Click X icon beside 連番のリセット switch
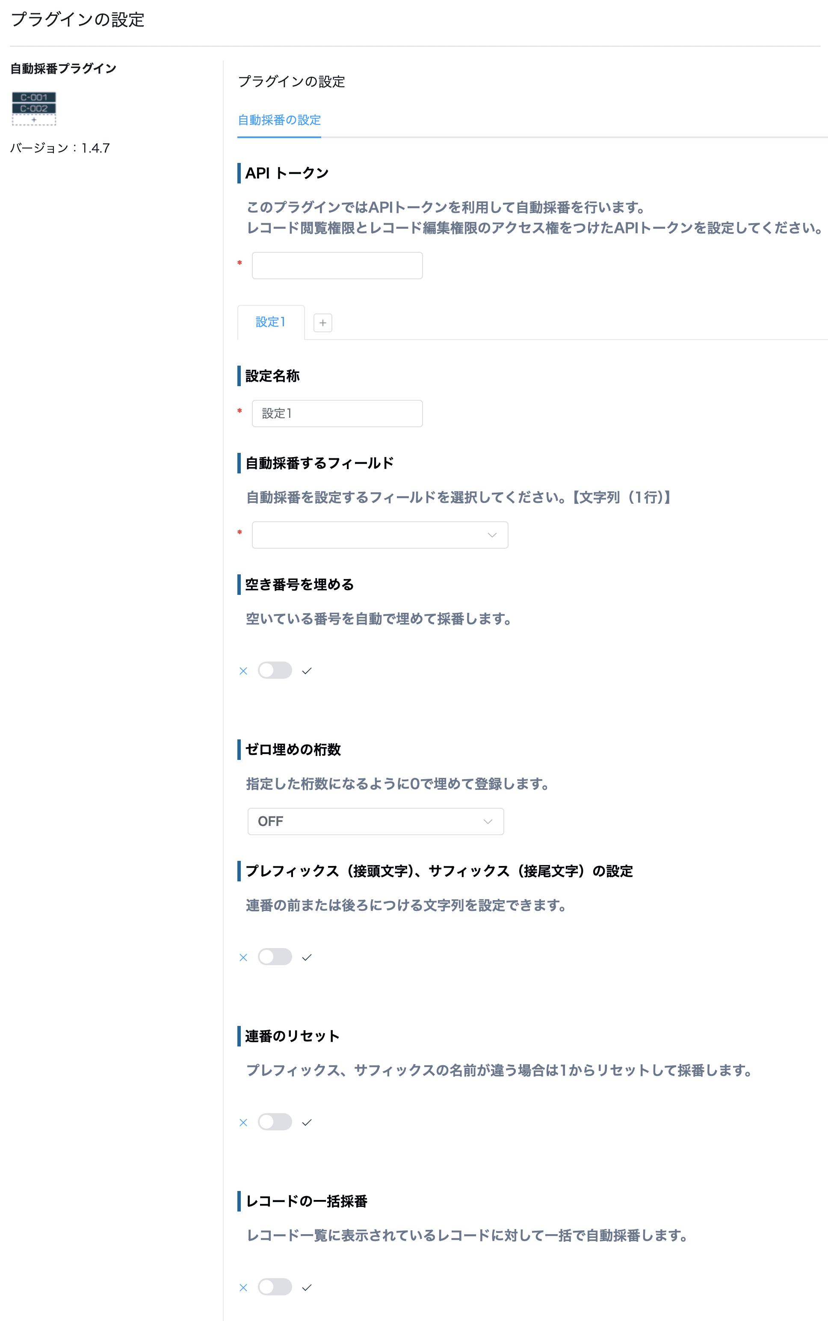 (x=244, y=1122)
